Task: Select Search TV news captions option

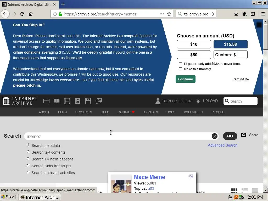Action: coord(28,159)
